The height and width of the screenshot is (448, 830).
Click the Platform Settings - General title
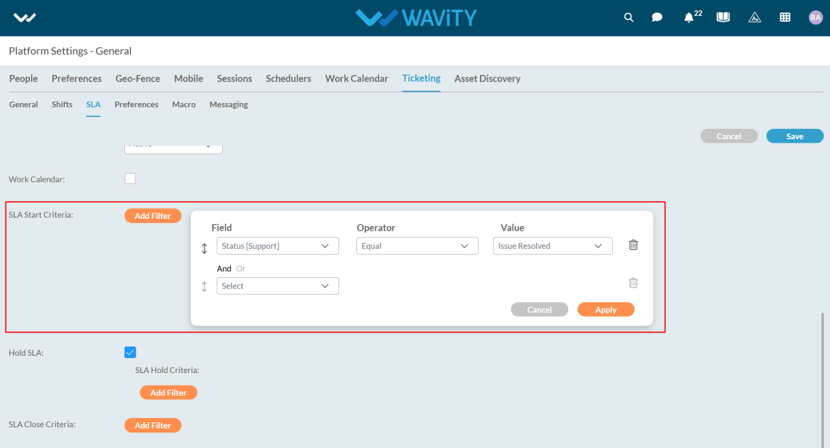[70, 51]
